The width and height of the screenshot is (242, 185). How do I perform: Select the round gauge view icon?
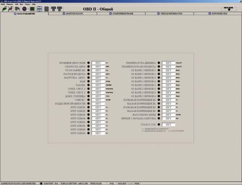pos(24,9)
